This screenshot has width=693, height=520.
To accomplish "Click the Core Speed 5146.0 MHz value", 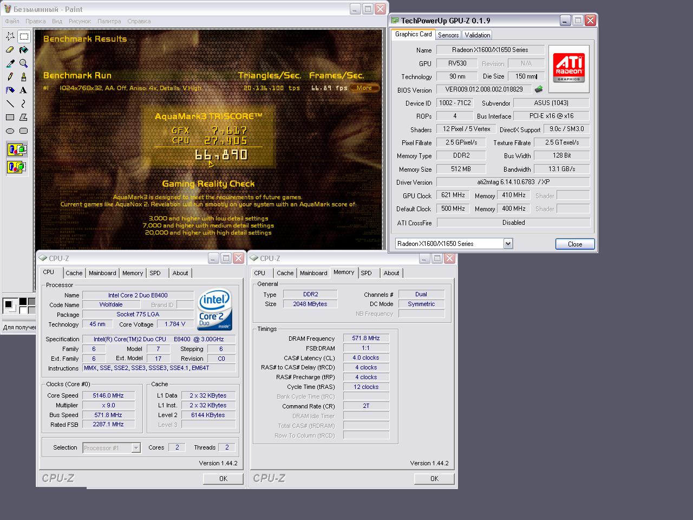I will (108, 395).
